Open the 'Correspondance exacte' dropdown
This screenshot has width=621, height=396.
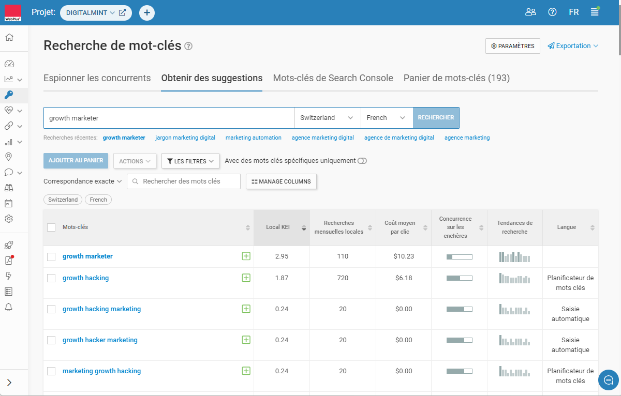point(83,181)
